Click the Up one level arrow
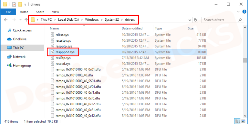 (26, 20)
